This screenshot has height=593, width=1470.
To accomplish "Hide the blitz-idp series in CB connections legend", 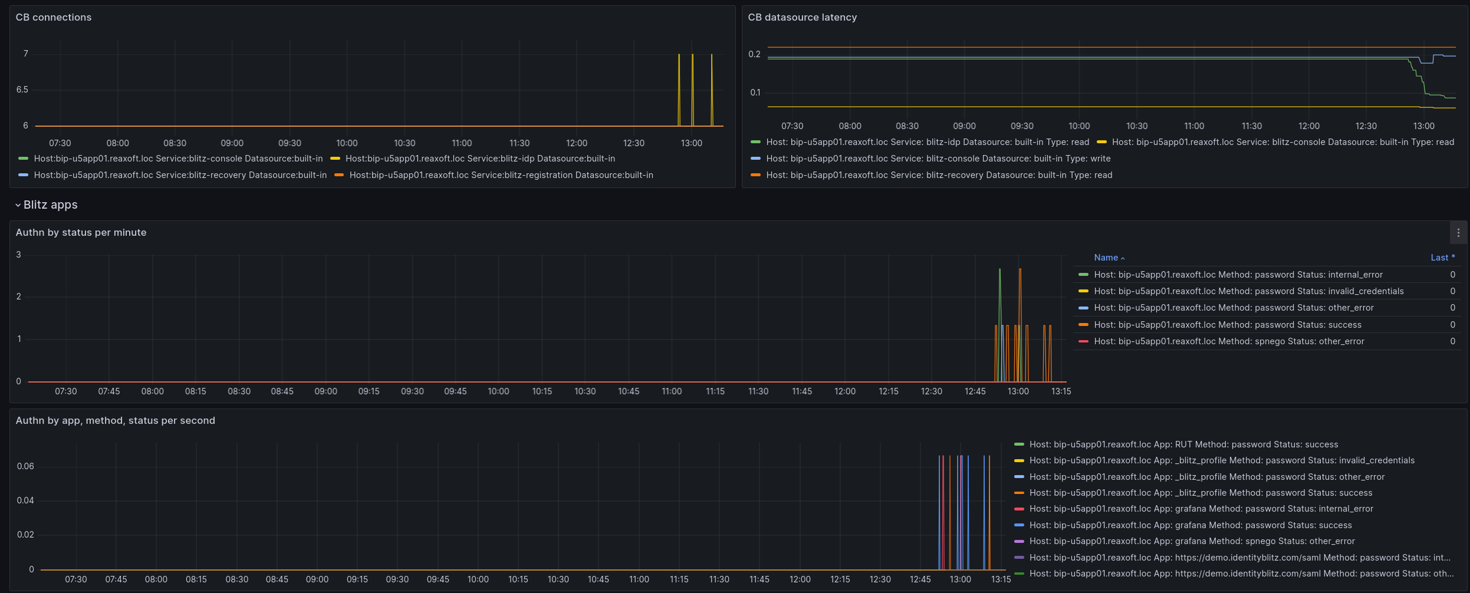I will click(x=479, y=158).
